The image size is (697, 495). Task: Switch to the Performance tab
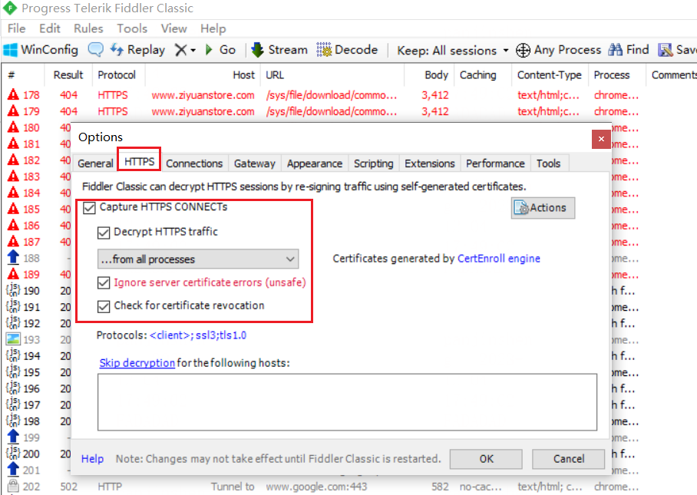click(x=496, y=163)
